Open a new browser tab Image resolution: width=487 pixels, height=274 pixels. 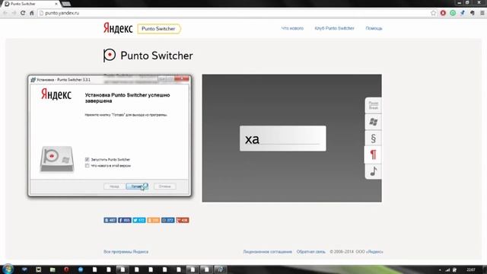(66, 4)
